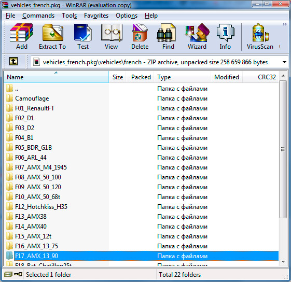Click the F06_ARL_44 folder icon
Screen dimensions: 291x282
click(9, 157)
